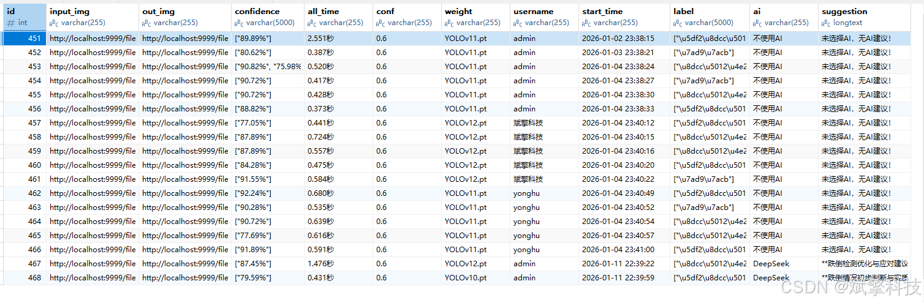
Task: Click the confidence cell starting with "90.82%"
Action: pyautogui.click(x=268, y=66)
